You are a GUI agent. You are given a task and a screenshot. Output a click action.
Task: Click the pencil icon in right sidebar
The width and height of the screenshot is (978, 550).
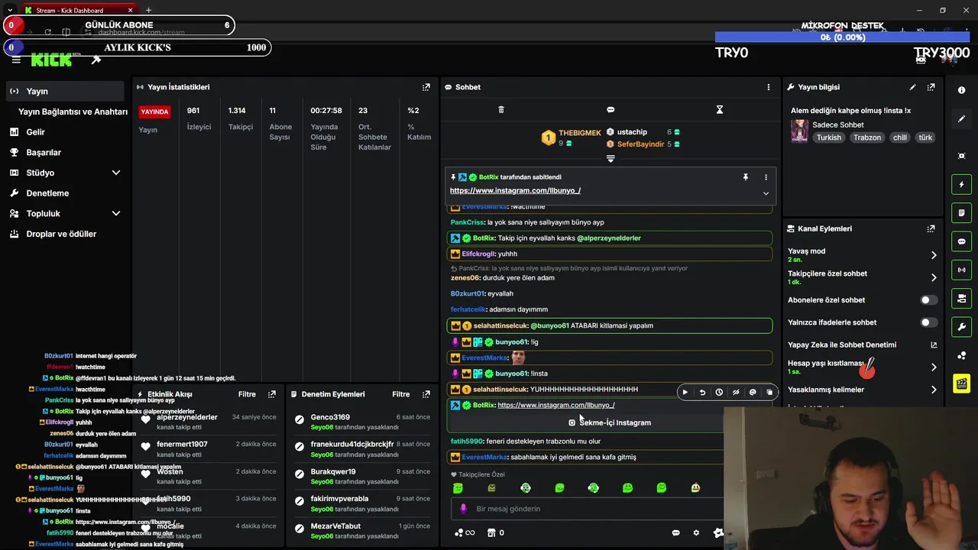961,119
